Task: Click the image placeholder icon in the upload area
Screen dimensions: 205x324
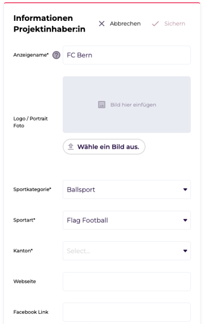Action: (102, 105)
